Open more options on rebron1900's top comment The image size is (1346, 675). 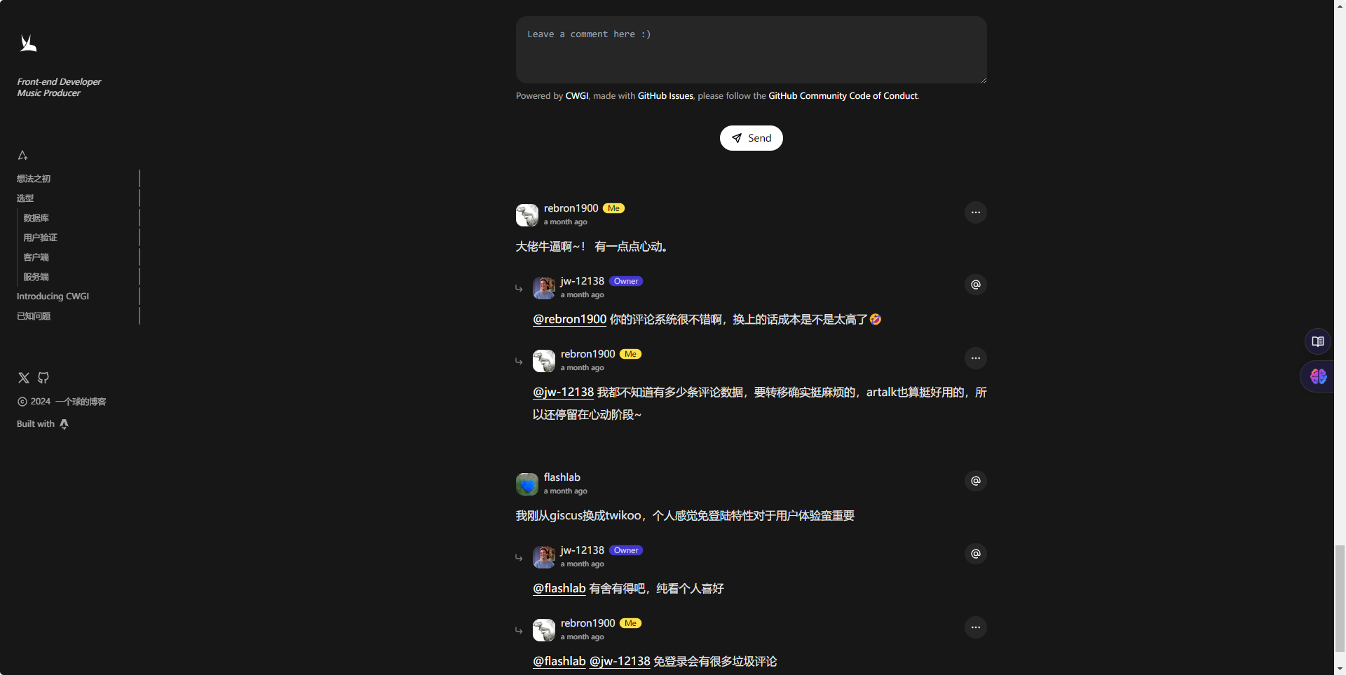click(976, 212)
